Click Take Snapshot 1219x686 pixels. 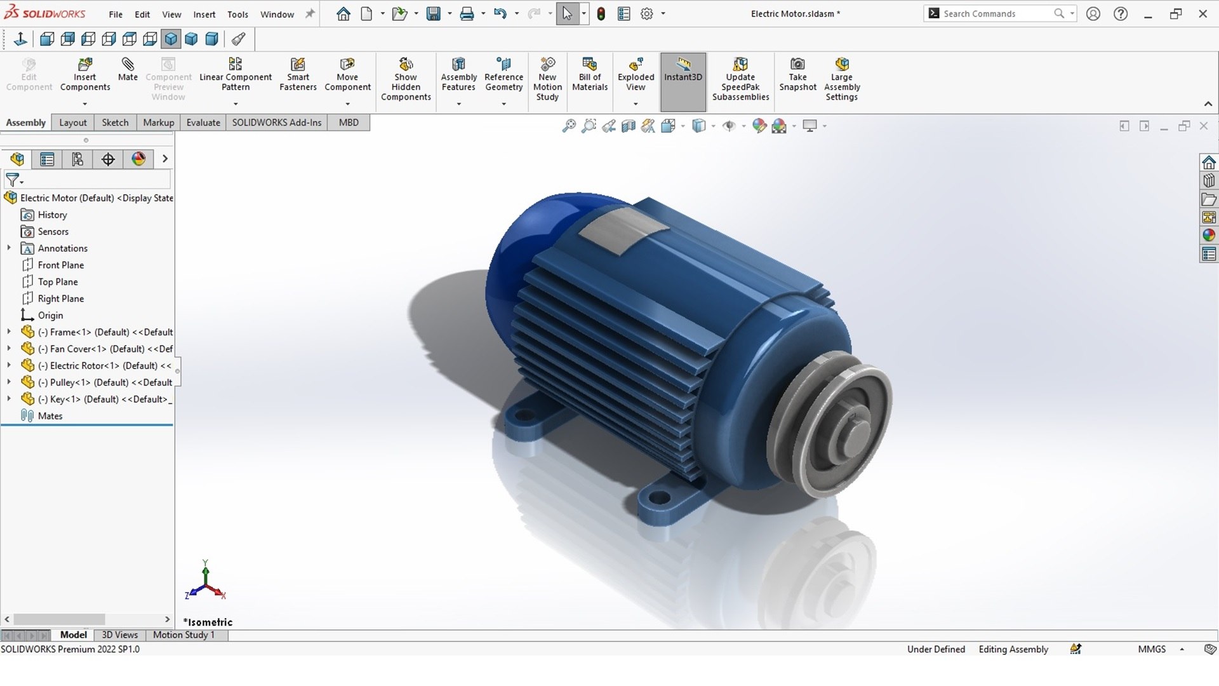pyautogui.click(x=797, y=75)
